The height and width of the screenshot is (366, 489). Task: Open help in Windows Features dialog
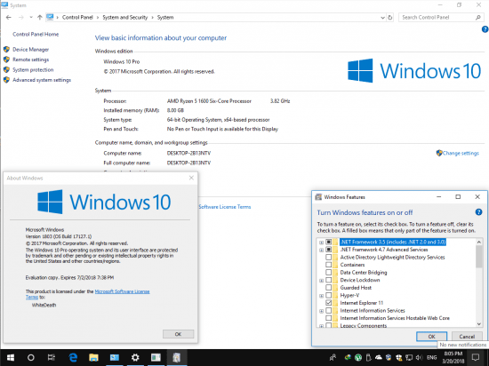478,212
